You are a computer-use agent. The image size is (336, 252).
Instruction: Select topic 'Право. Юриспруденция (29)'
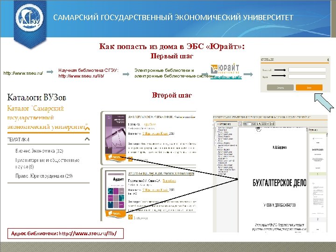pos(44,176)
